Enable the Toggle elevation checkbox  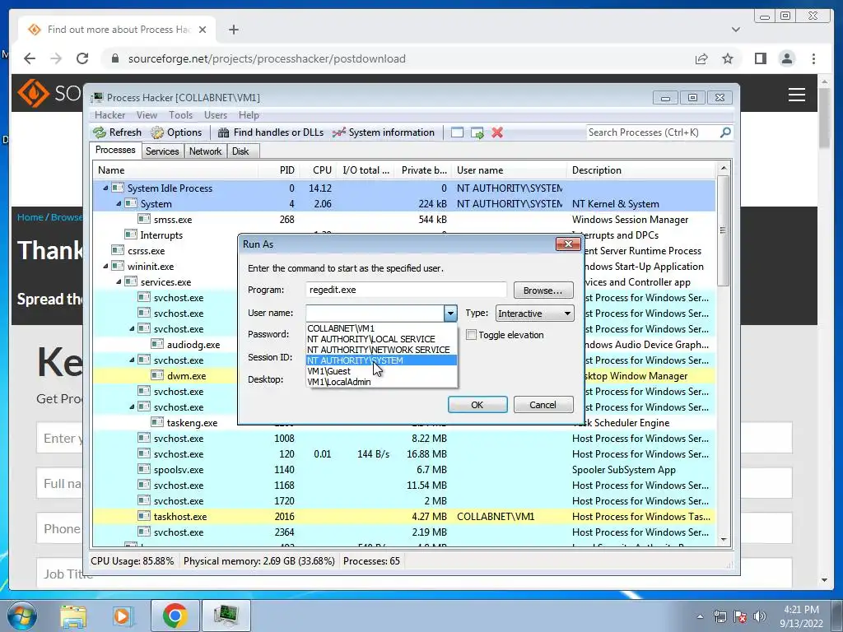(472, 335)
